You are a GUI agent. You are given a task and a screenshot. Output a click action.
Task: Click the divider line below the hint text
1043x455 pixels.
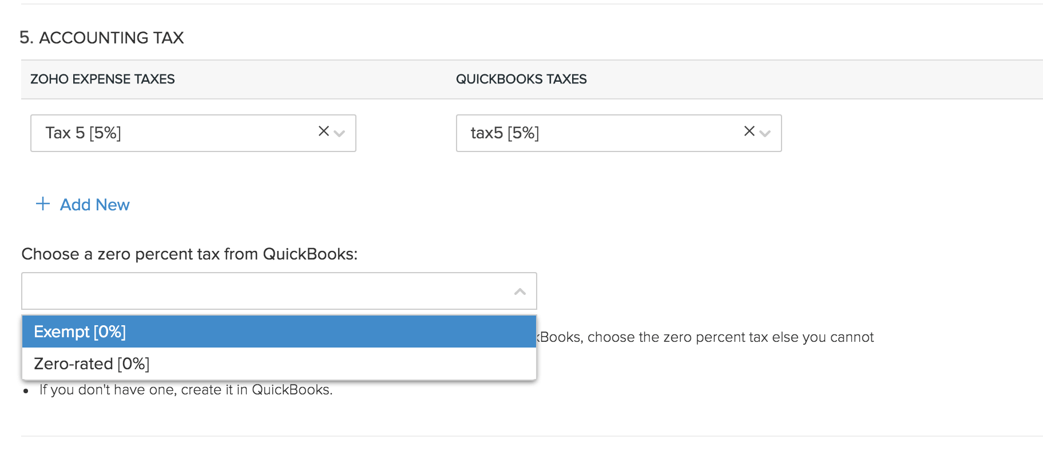(515, 436)
